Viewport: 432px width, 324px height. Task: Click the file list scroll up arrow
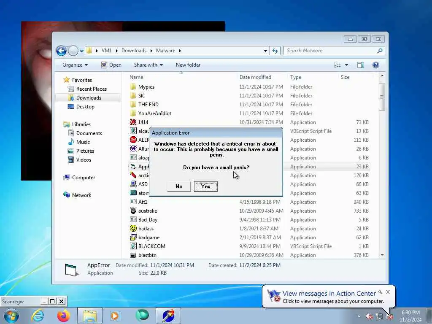[382, 76]
